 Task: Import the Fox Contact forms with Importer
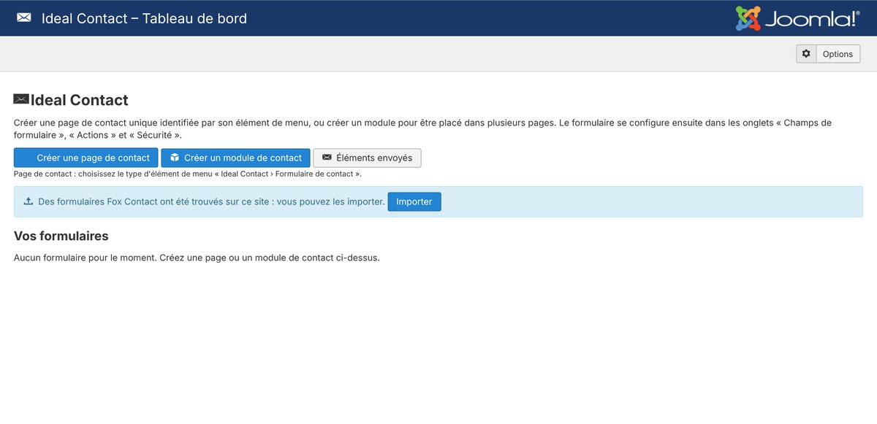(x=414, y=201)
